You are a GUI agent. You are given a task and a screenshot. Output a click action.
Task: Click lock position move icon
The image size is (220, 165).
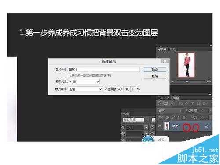click(179, 117)
